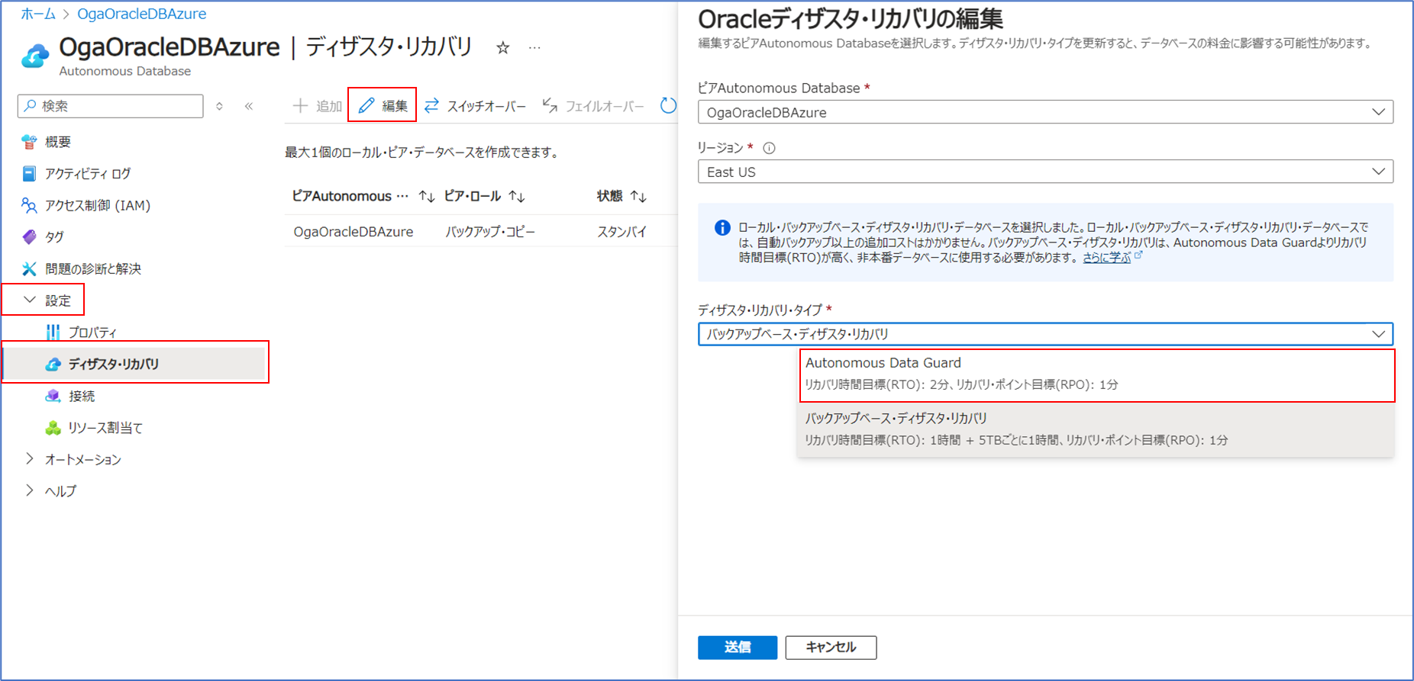
Task: Select バックアップベース・ディザスタ・リカバリ option in list
Action: [1097, 429]
